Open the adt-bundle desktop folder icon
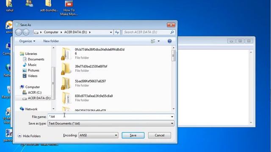271x152 pixels. pyautogui.click(x=49, y=3)
